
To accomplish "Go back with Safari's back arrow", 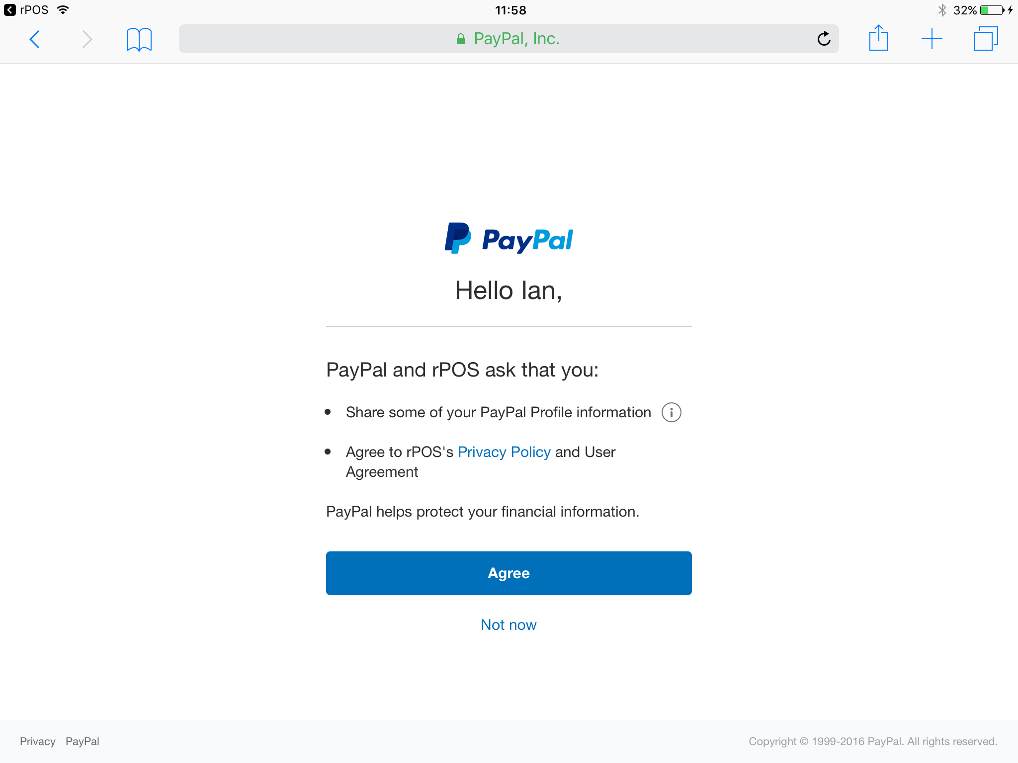I will [34, 39].
